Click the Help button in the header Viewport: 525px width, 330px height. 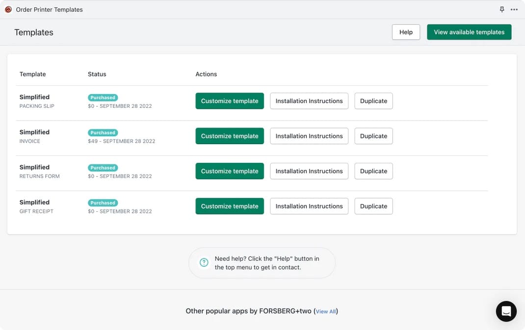click(406, 32)
